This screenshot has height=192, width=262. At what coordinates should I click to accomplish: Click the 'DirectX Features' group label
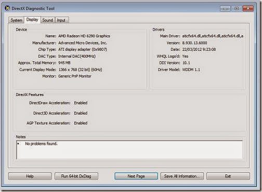click(x=30, y=95)
